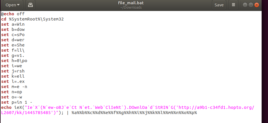The image size is (268, 123).
Task: Click the 'set m=e -n' line
Action: tap(14, 87)
